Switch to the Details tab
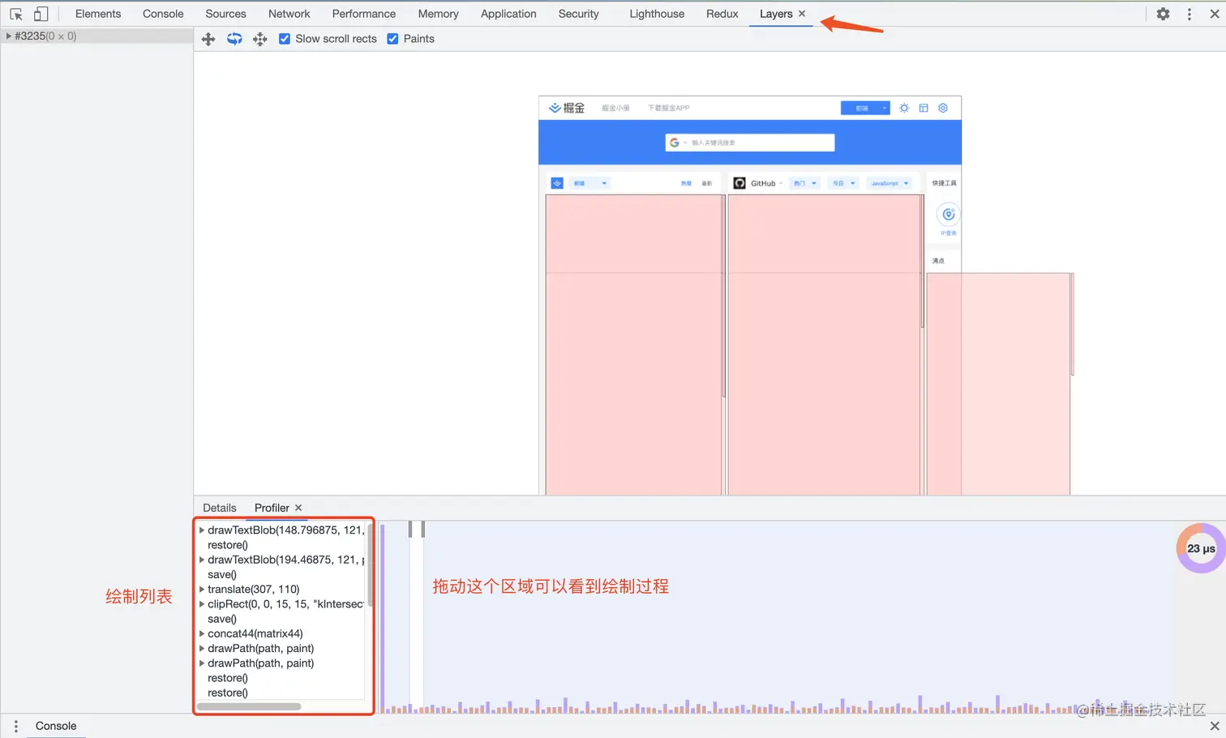 (220, 508)
